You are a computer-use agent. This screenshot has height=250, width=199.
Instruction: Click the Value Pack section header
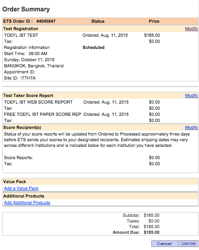coord(100,182)
